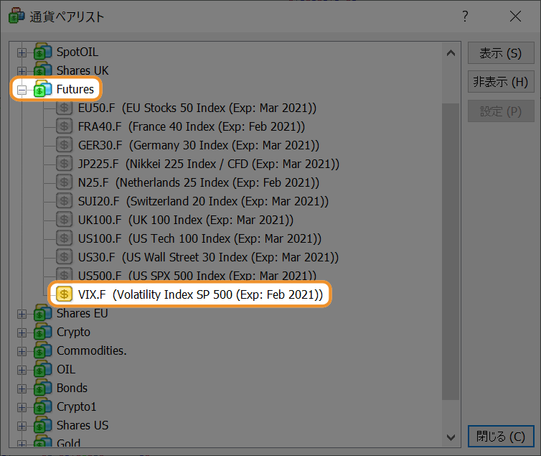This screenshot has width=541, height=456.
Task: Select the Commodities. group label
Action: [91, 350]
